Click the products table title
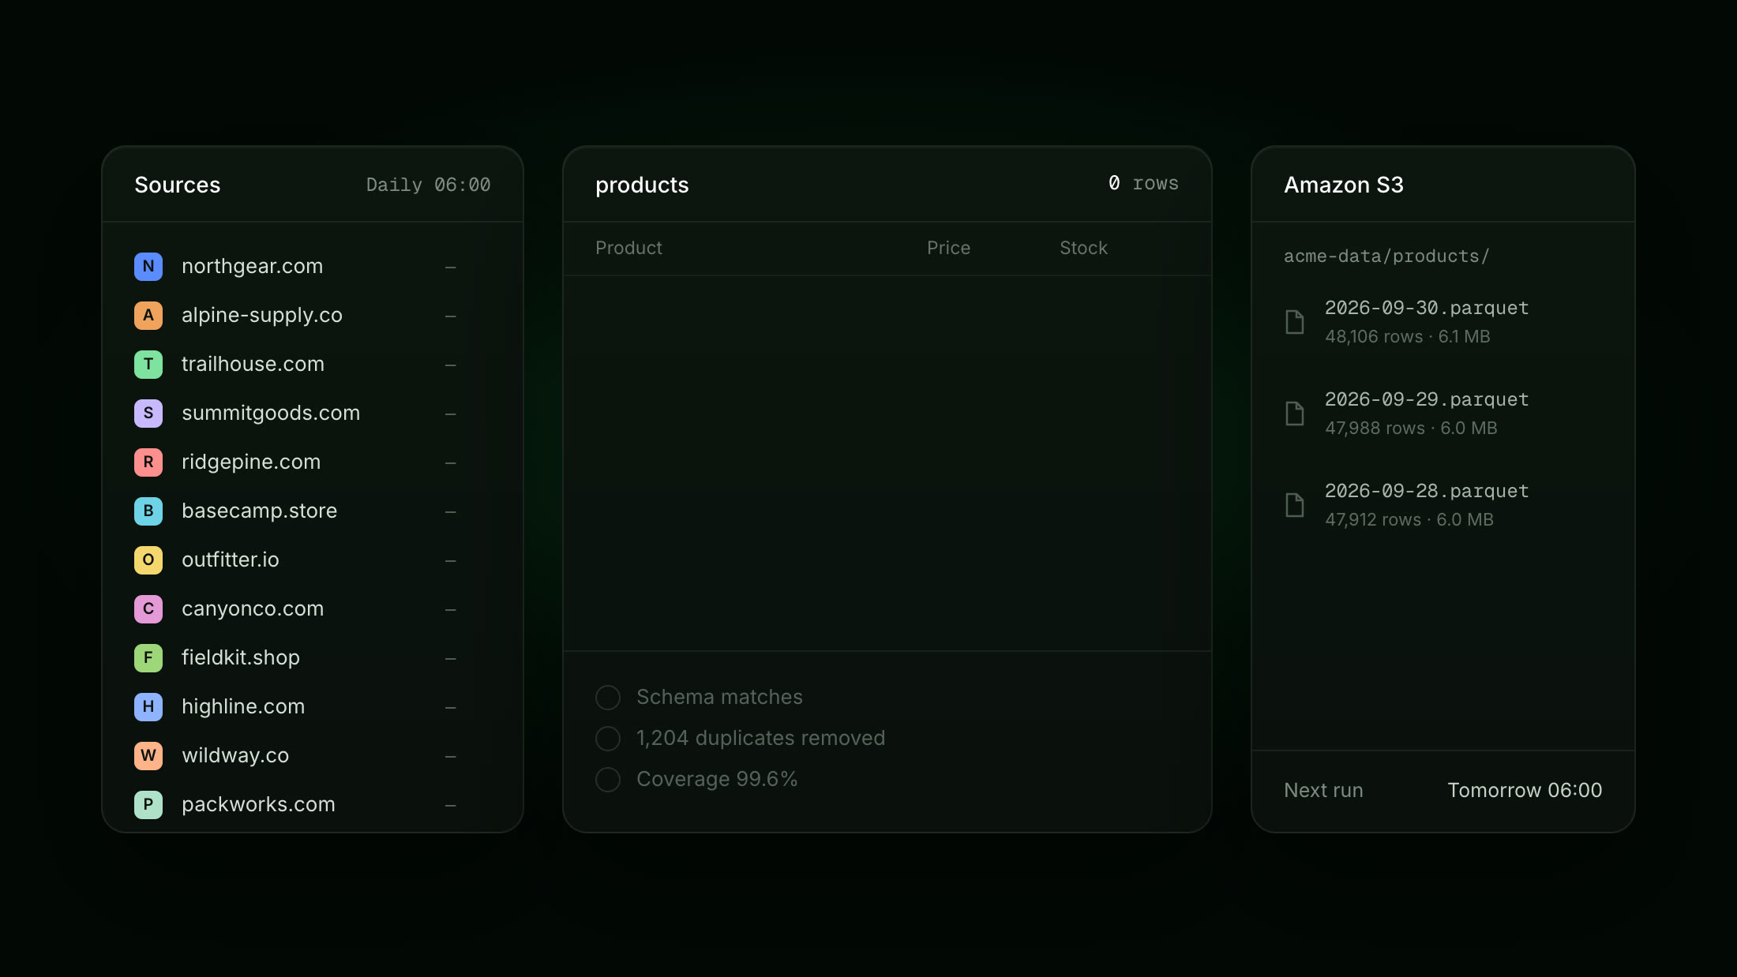Image resolution: width=1737 pixels, height=977 pixels. (642, 185)
